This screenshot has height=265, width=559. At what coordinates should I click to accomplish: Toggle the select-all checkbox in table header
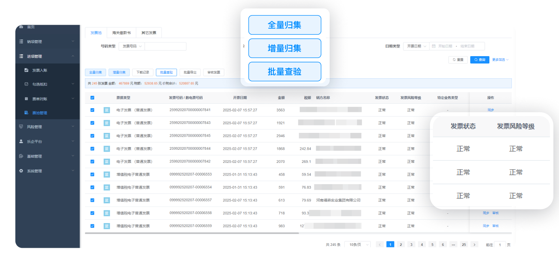[x=92, y=98]
